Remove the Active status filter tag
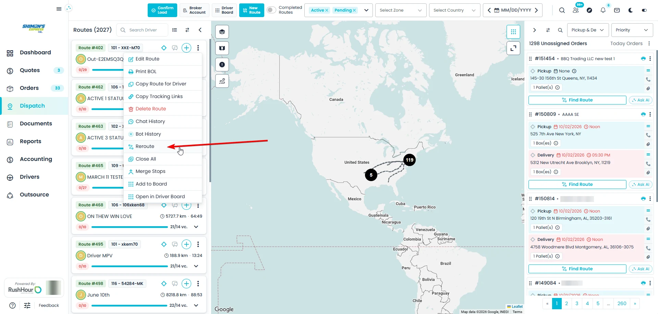The width and height of the screenshot is (658, 314). 327,10
